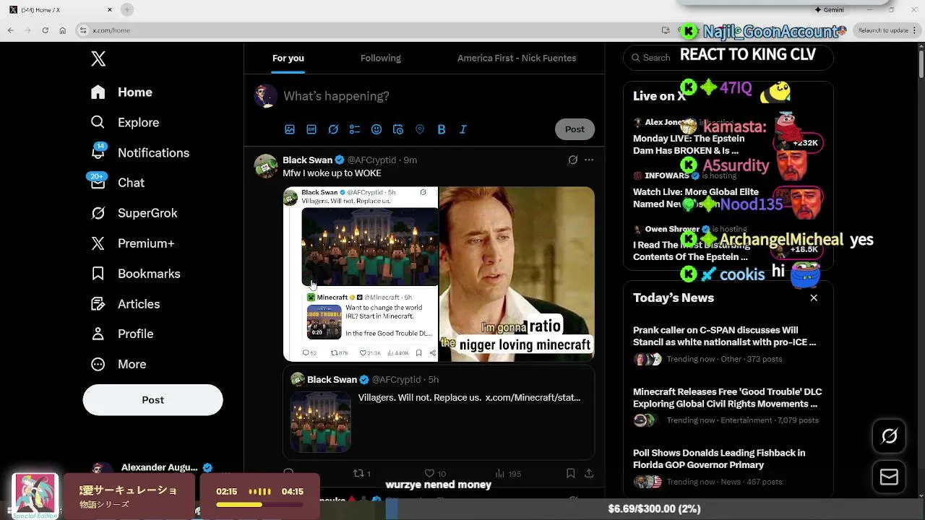Reload the page
The height and width of the screenshot is (520, 925).
coord(45,30)
